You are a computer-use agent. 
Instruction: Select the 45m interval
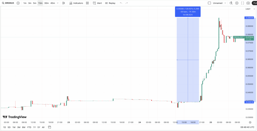point(53,3)
